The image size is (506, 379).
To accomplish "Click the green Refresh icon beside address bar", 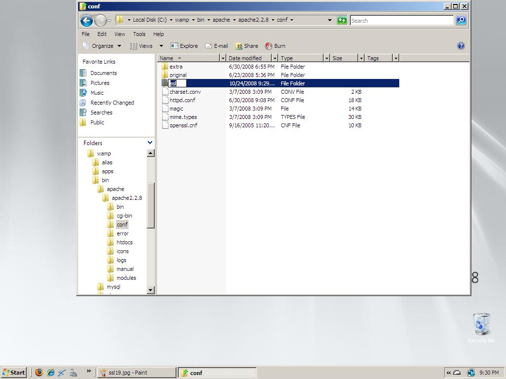I will coord(342,20).
